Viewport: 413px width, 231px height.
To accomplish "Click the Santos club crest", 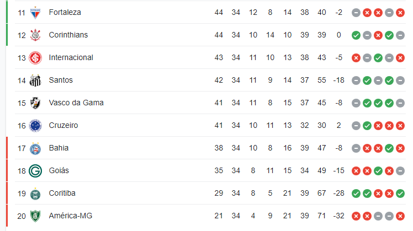I will 35,80.
